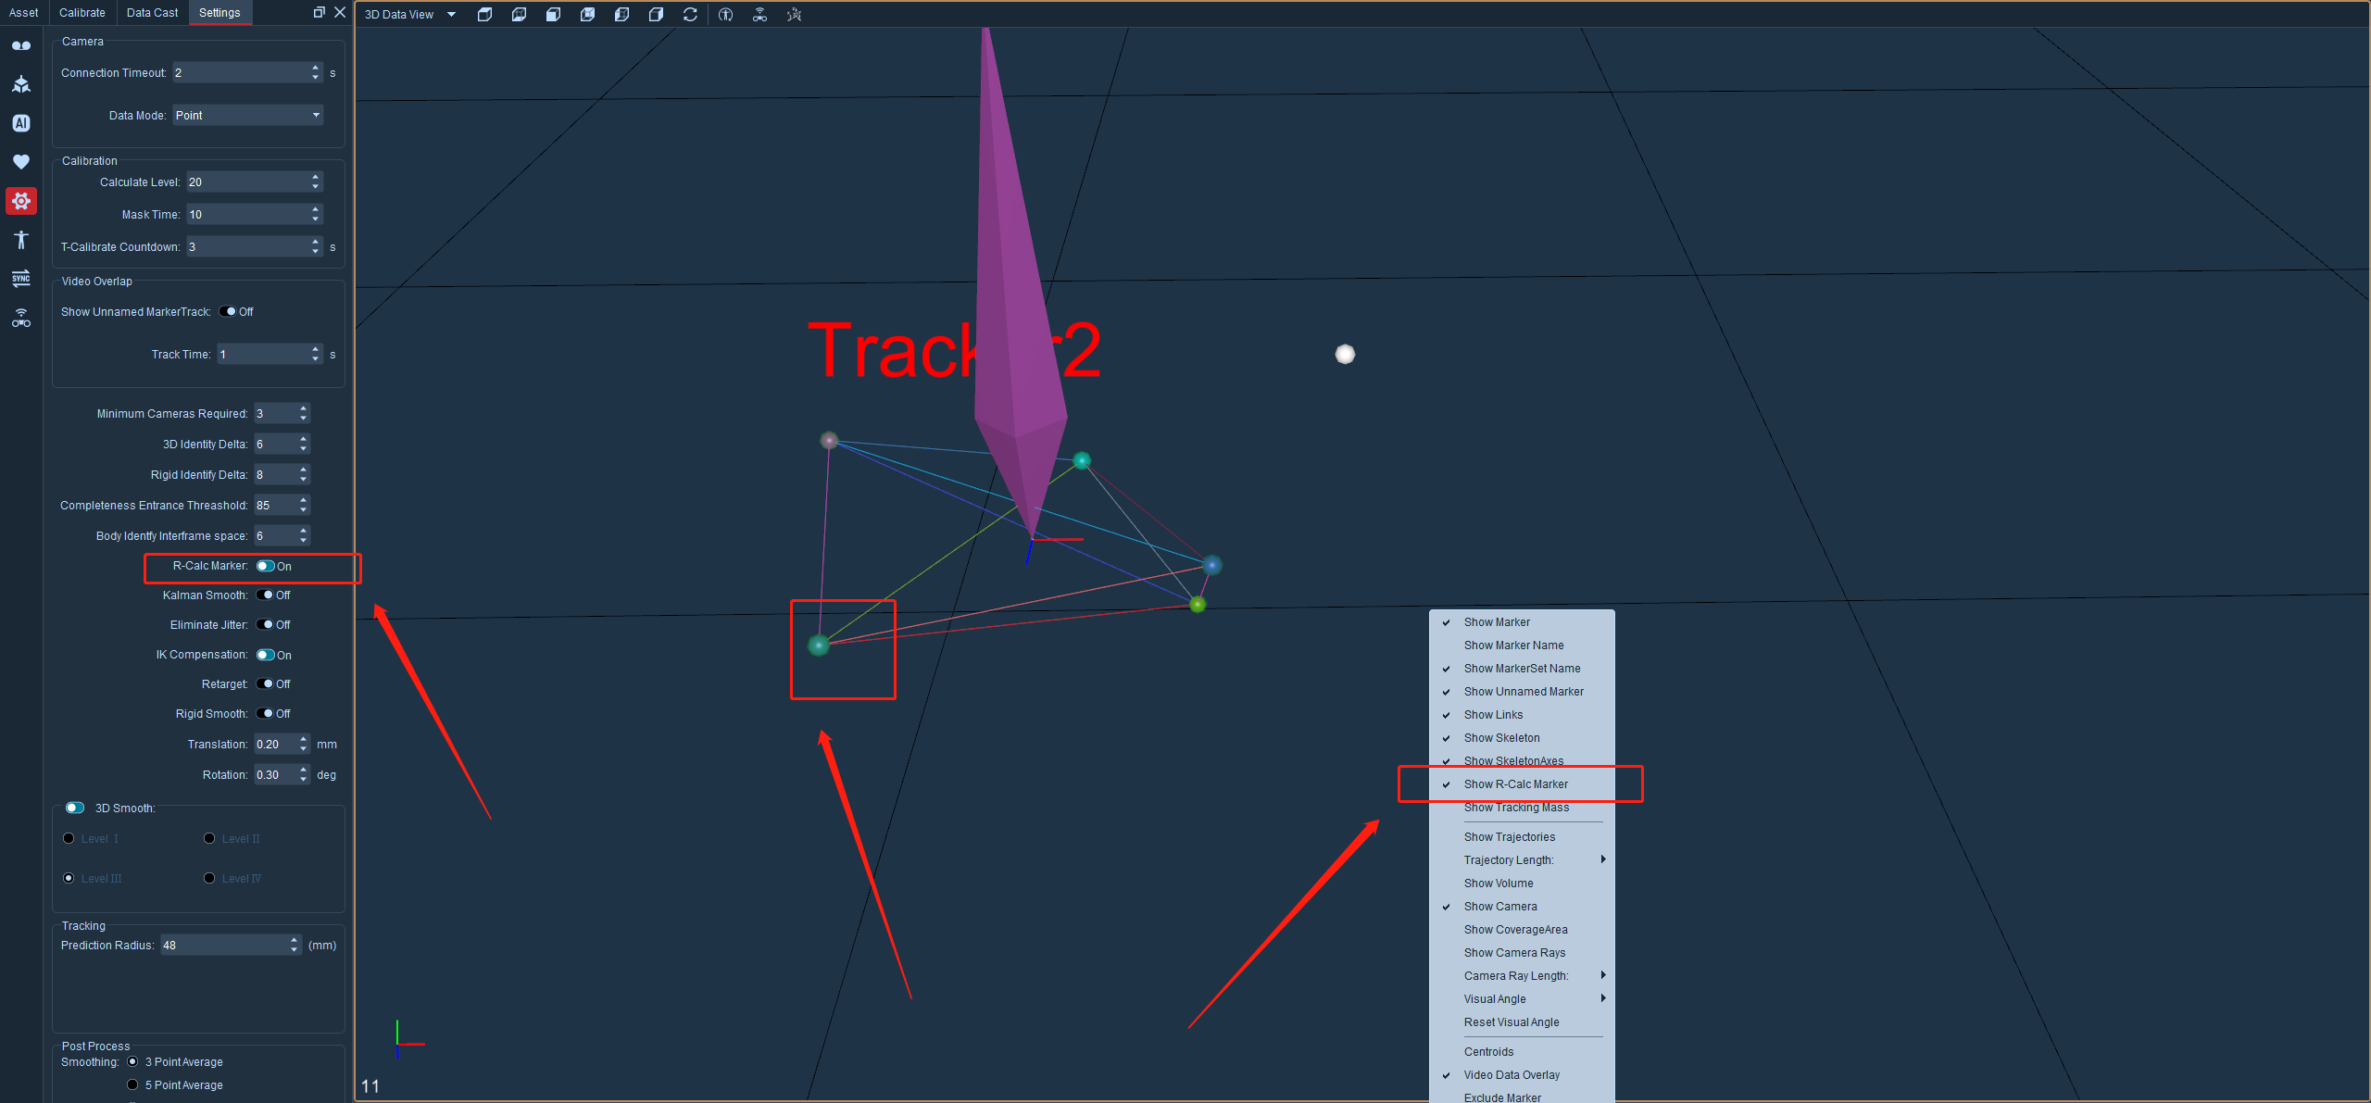Open the SYNC panel from the sidebar

[21, 279]
